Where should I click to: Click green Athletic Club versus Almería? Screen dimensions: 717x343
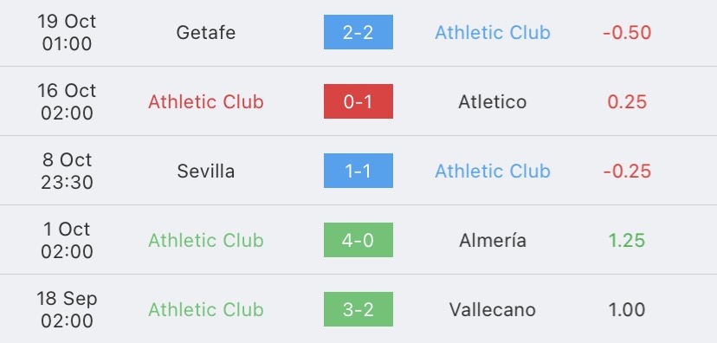[x=206, y=240]
